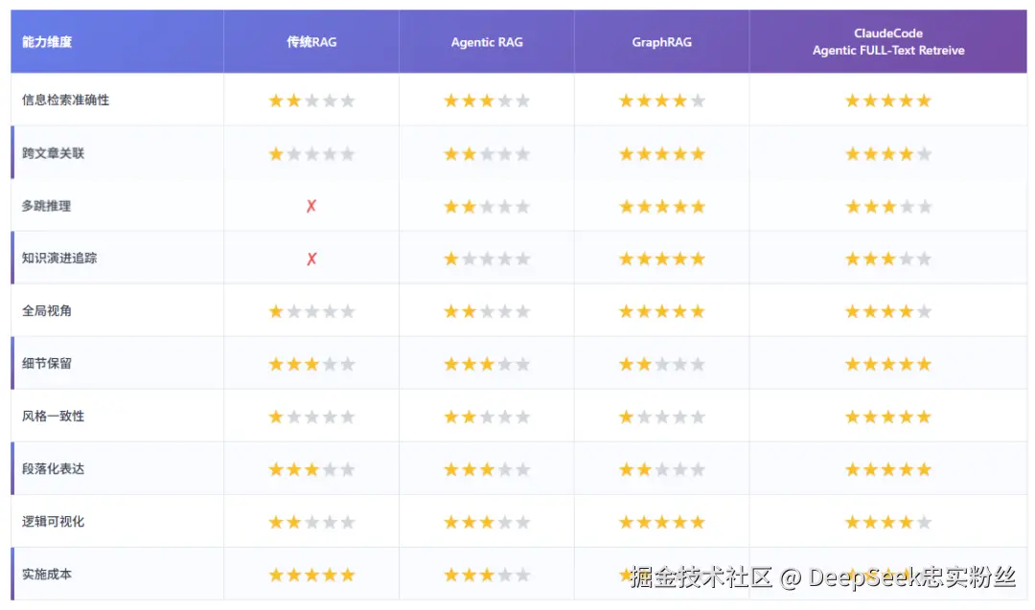Click 传统RAG star rating for 段落化表达
The width and height of the screenshot is (1035, 610).
(x=311, y=469)
